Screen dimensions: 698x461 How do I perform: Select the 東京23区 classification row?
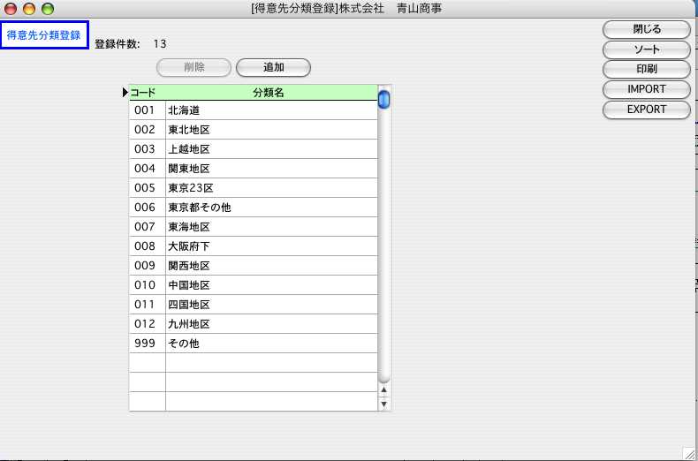click(270, 188)
